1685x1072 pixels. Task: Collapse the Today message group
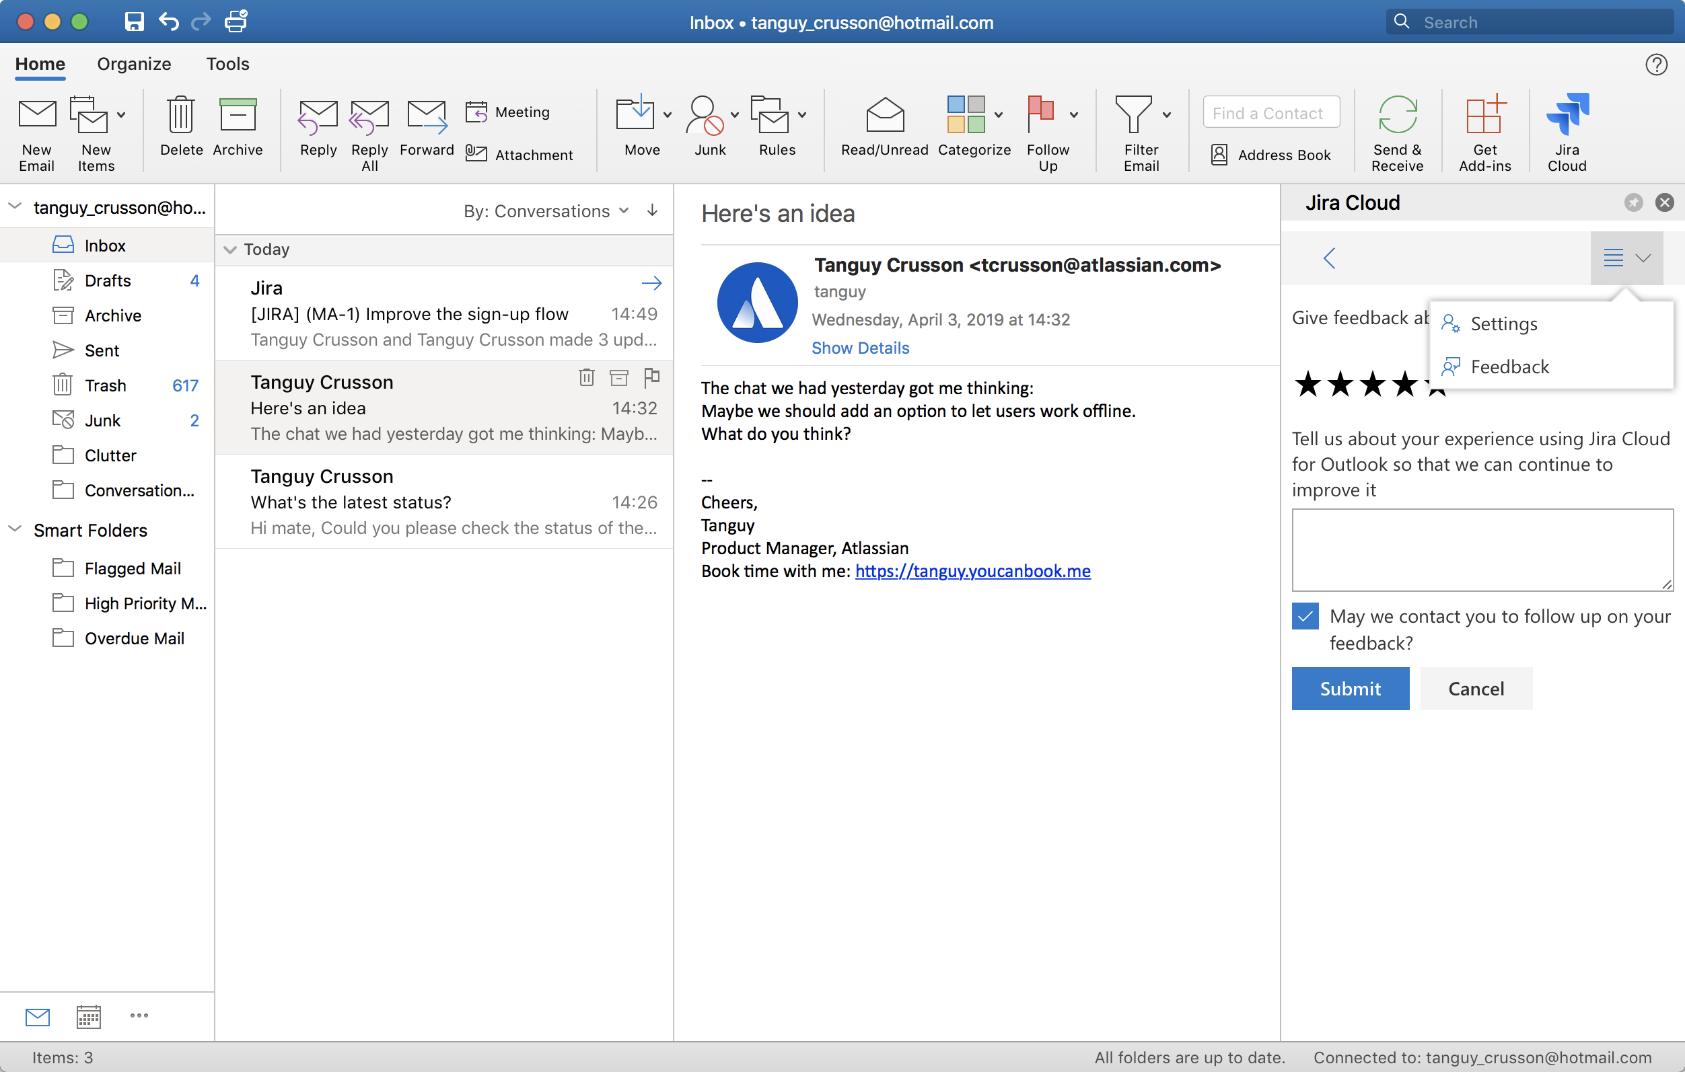click(229, 250)
